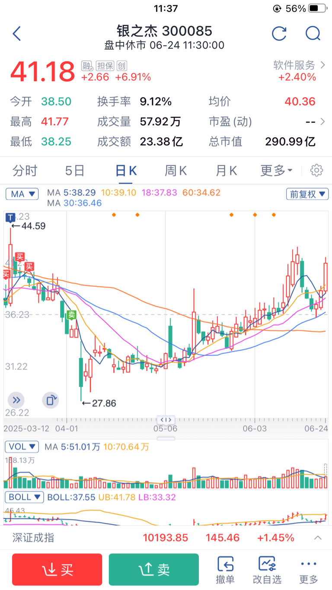332x590 pixels.
Task: Open the 前复权 adjustment dropdown
Action: pos(307,194)
